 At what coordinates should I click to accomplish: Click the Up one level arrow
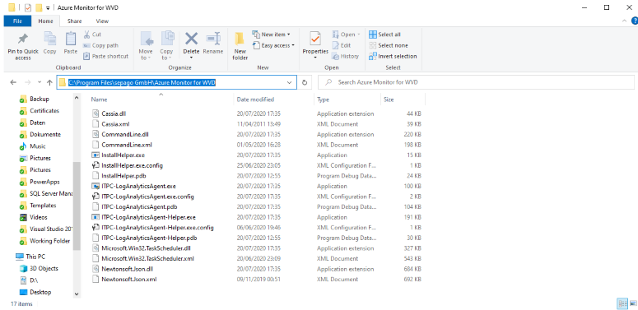pyautogui.click(x=49, y=82)
